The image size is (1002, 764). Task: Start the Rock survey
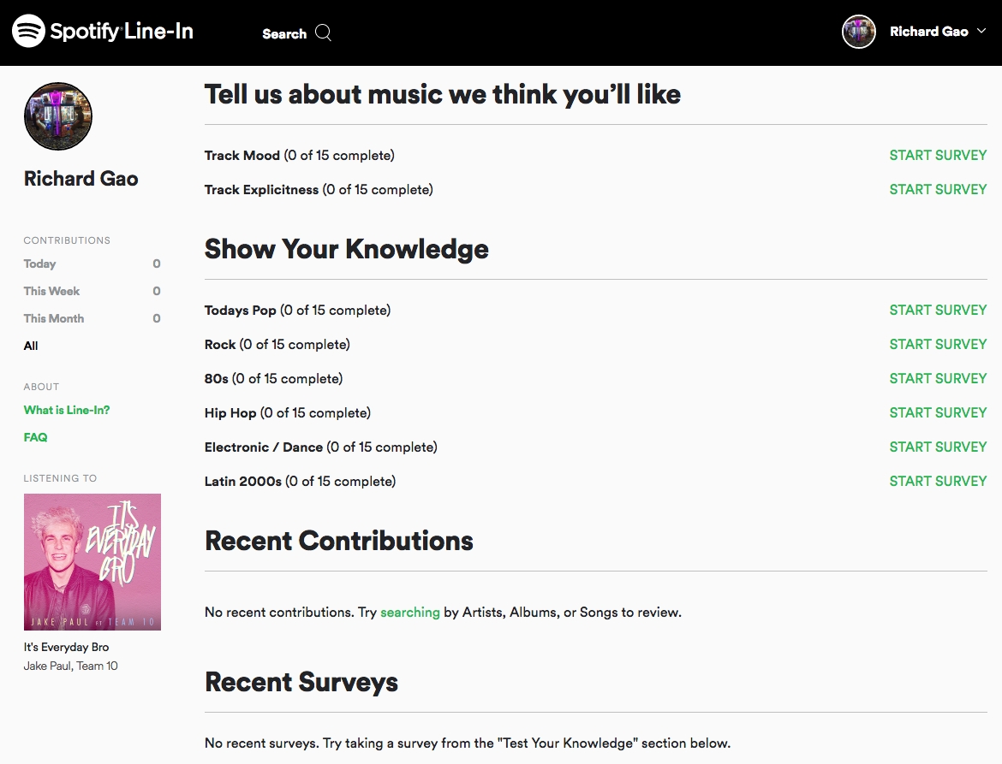coord(938,345)
